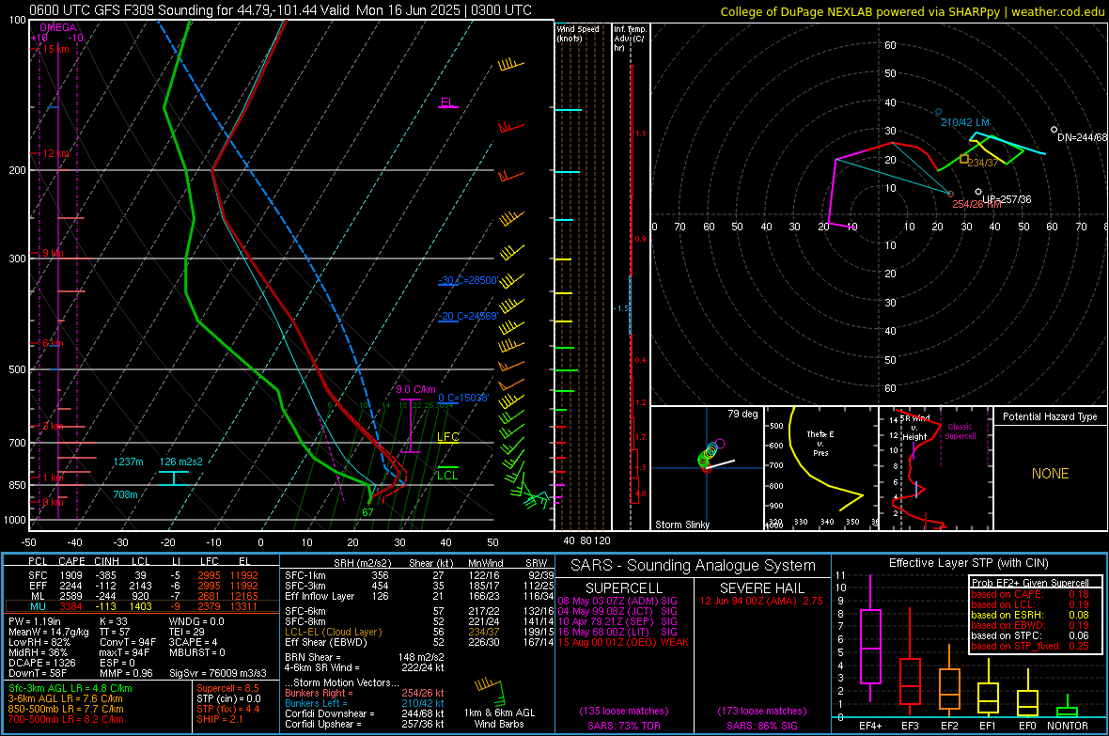Click the Storm Slinky label
Viewport: 1109px width, 736px height.
click(x=682, y=525)
